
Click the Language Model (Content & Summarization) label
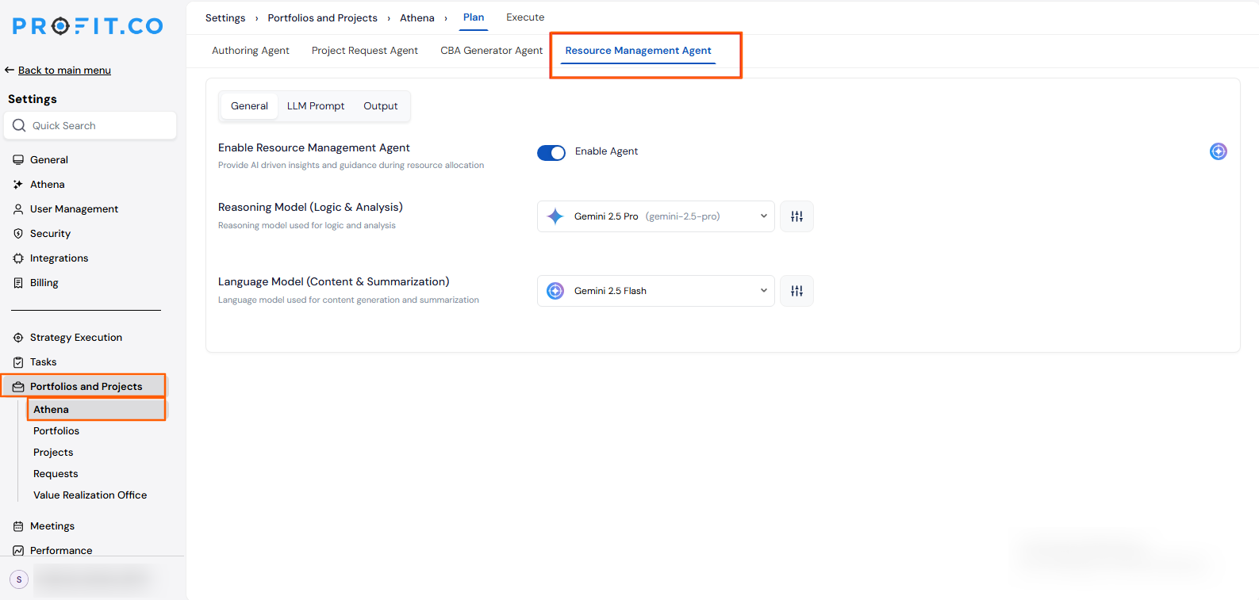(x=334, y=282)
